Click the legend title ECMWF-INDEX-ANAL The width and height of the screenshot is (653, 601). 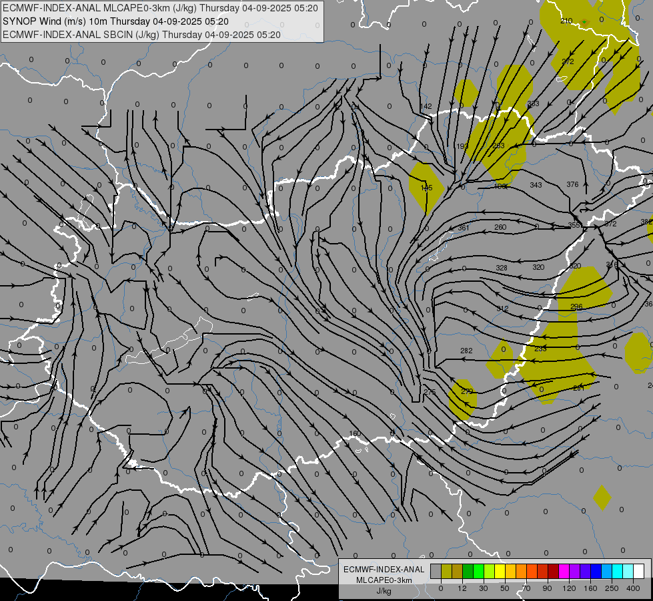click(384, 570)
